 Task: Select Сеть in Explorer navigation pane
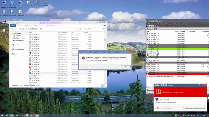pyautogui.click(x=16, y=54)
